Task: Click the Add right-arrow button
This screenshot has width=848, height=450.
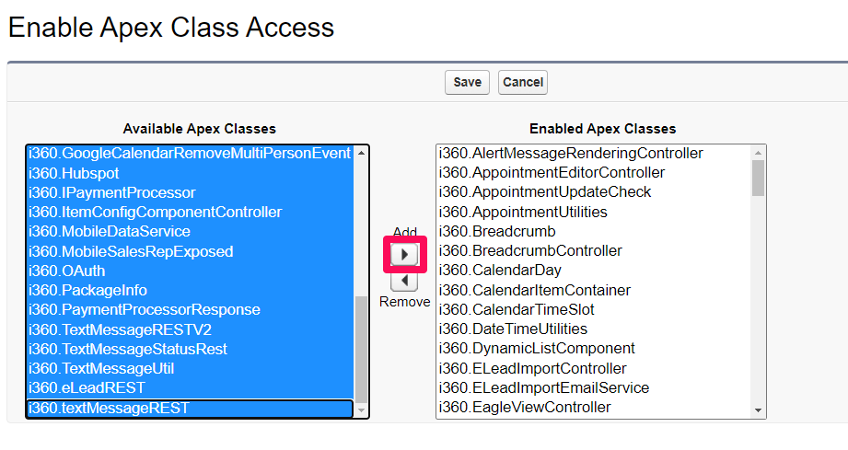Action: tap(404, 254)
